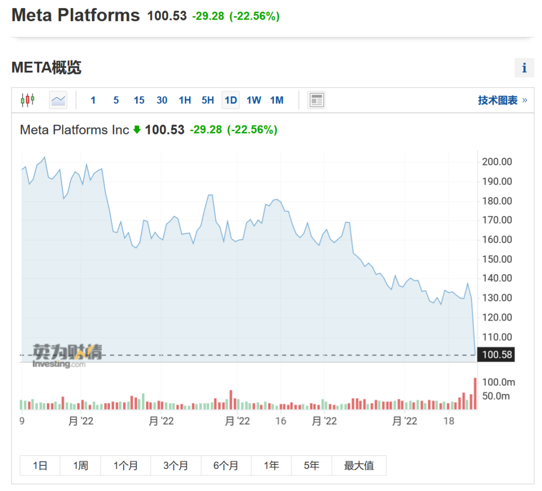
Task: Show the 6个月 time range
Action: 226,466
